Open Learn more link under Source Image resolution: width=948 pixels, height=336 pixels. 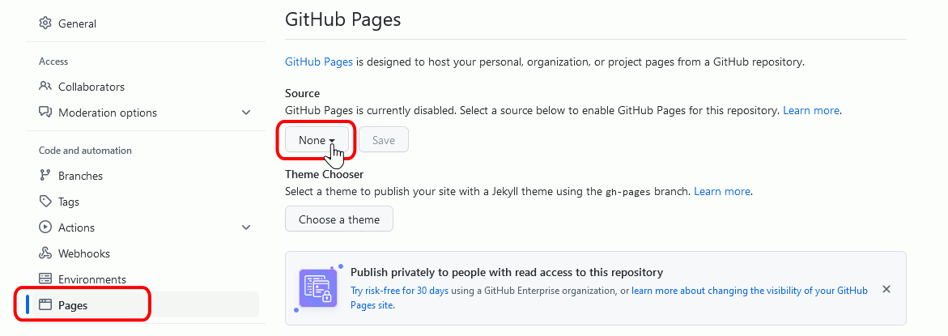pyautogui.click(x=810, y=111)
